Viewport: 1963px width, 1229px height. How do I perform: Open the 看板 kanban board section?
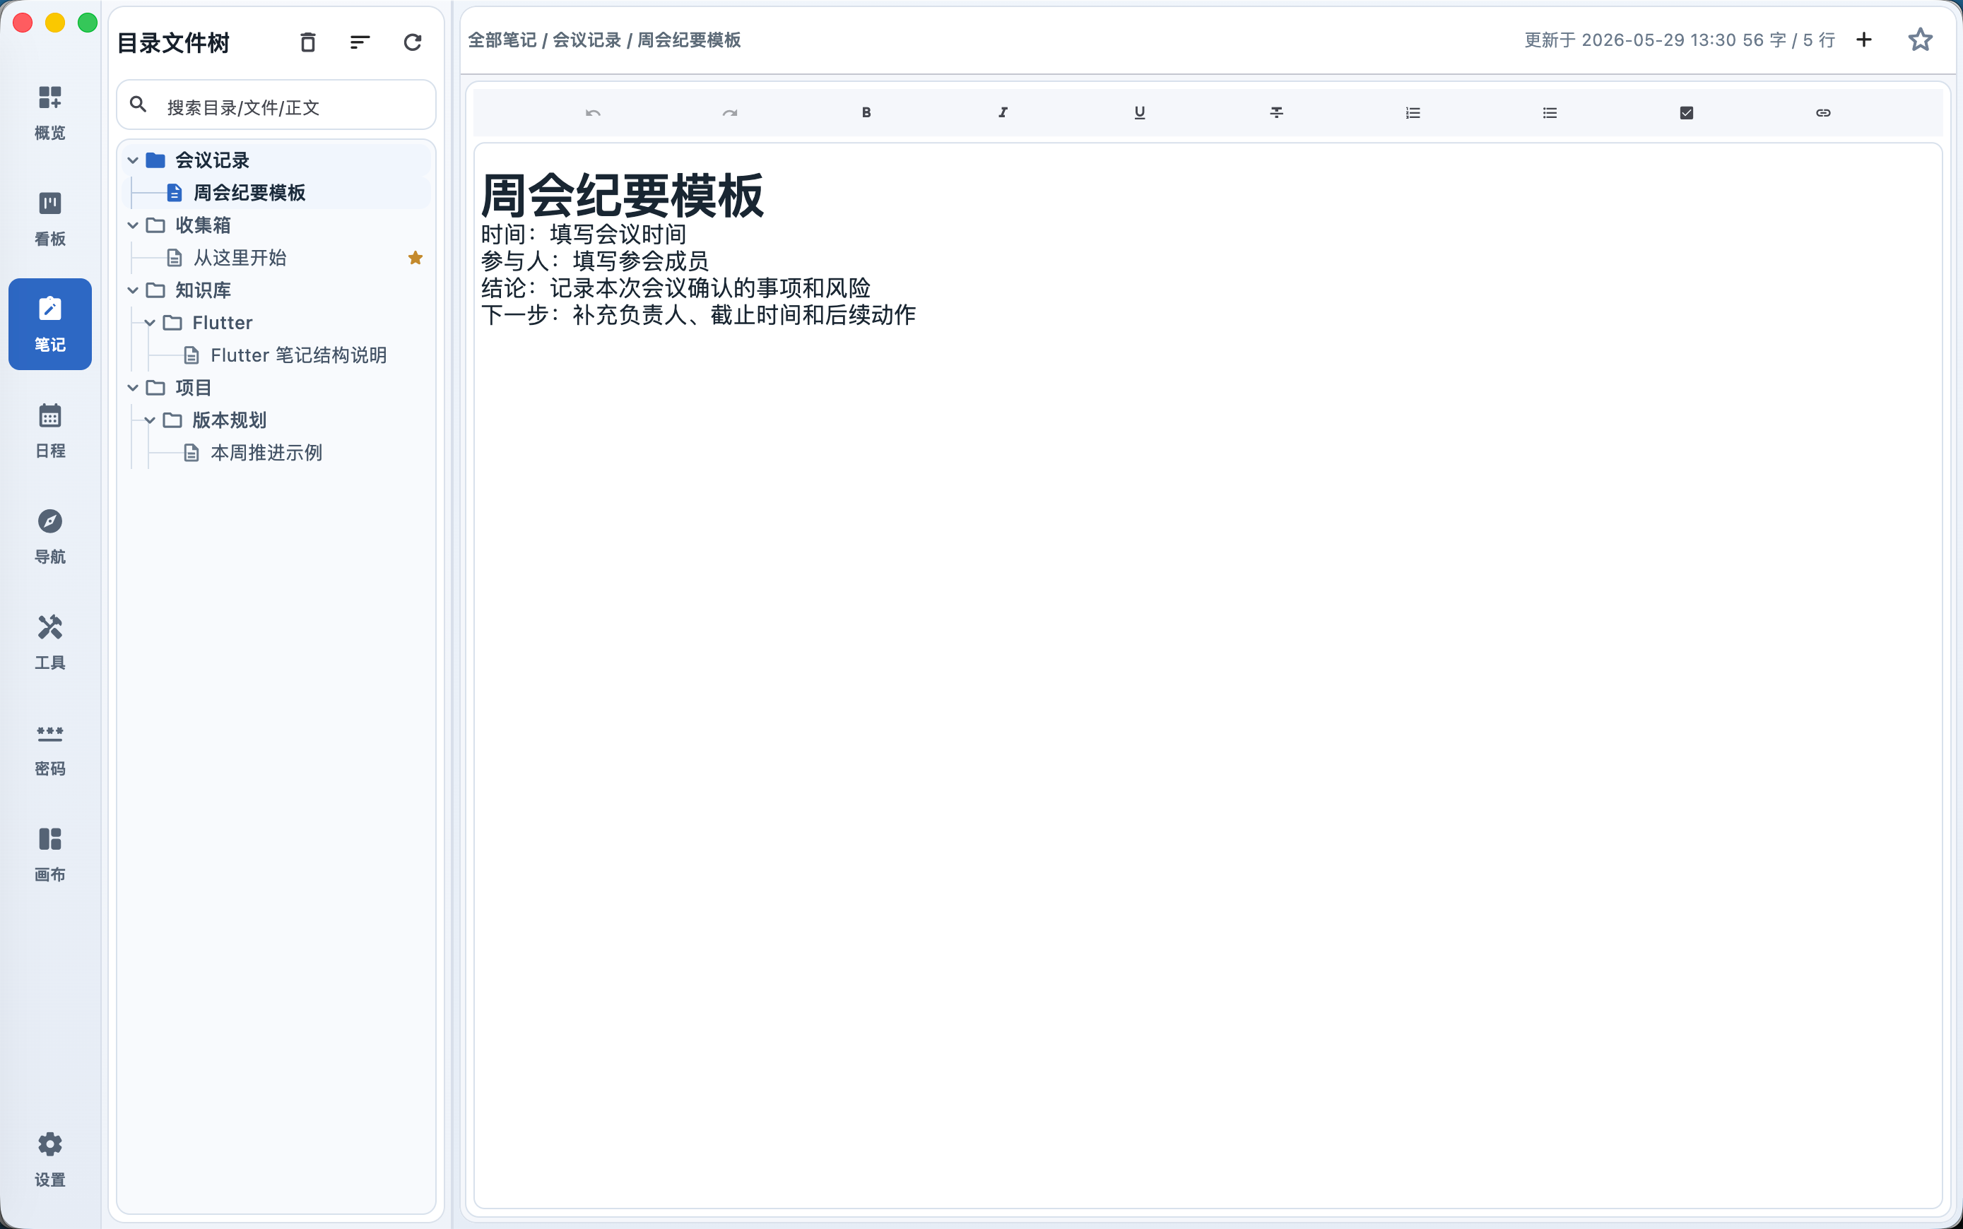click(49, 218)
